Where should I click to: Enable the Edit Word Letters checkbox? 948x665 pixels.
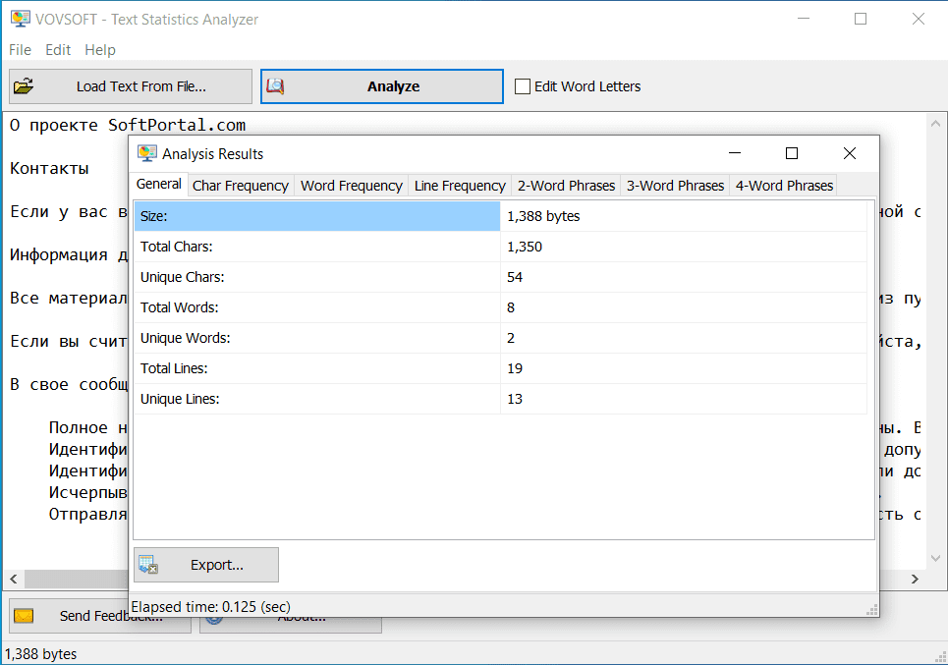pos(522,86)
